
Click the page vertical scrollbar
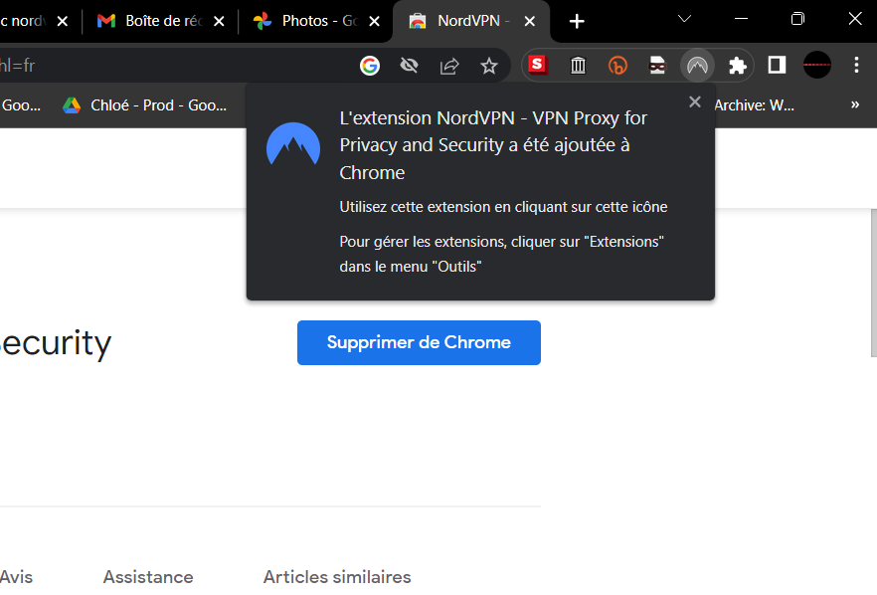click(x=874, y=283)
